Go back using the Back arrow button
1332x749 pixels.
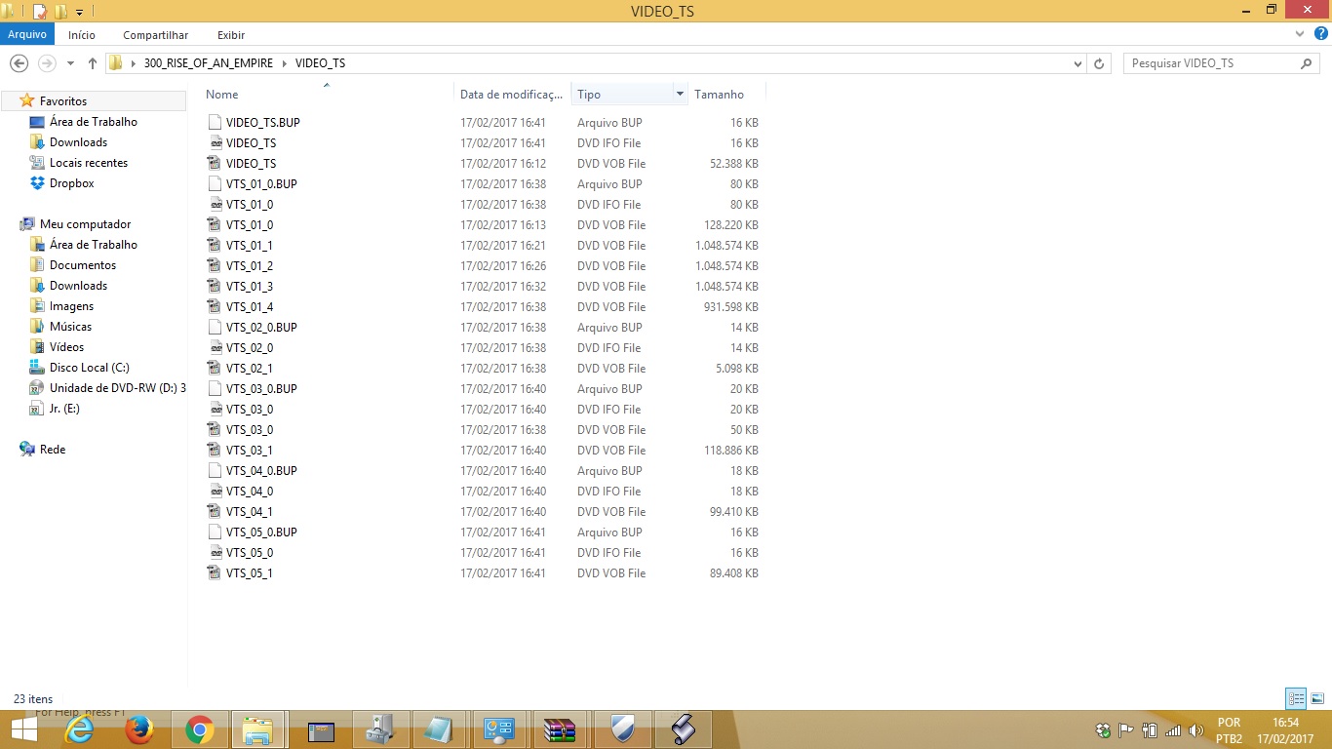[19, 63]
